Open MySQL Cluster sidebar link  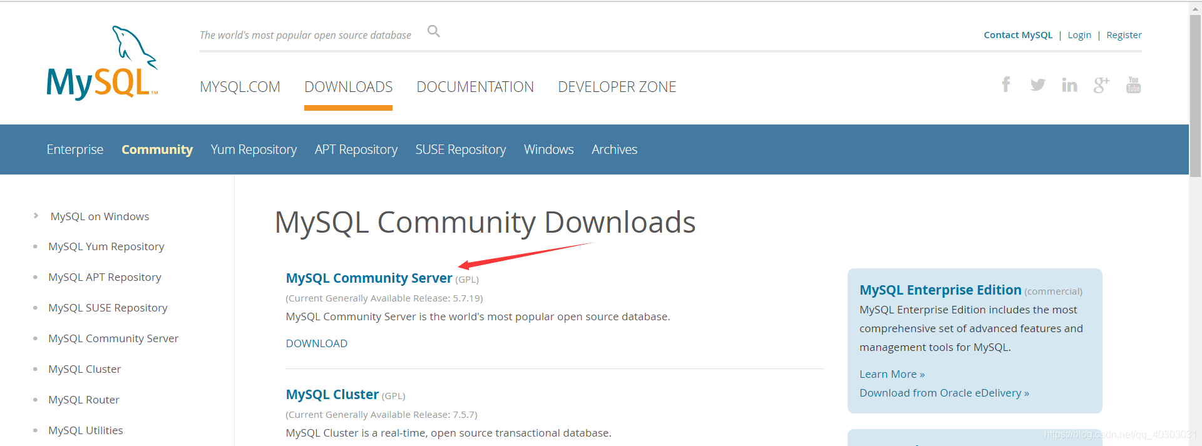(x=85, y=369)
